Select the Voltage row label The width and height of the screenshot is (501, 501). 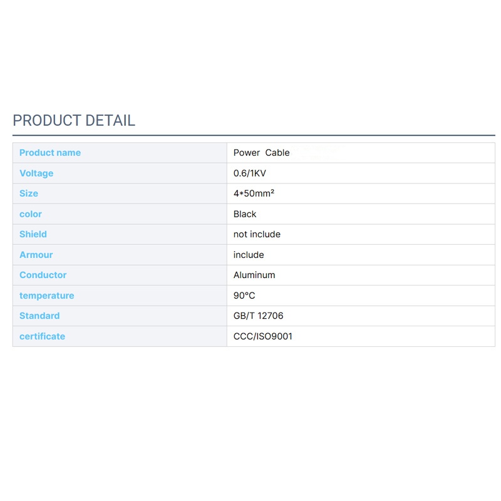pos(36,173)
